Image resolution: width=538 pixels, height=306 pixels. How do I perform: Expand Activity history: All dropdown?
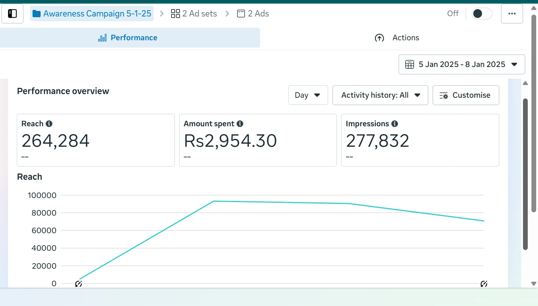point(380,95)
